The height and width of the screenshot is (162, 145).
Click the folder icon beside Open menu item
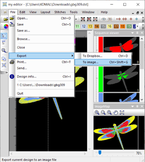pos(12,18)
